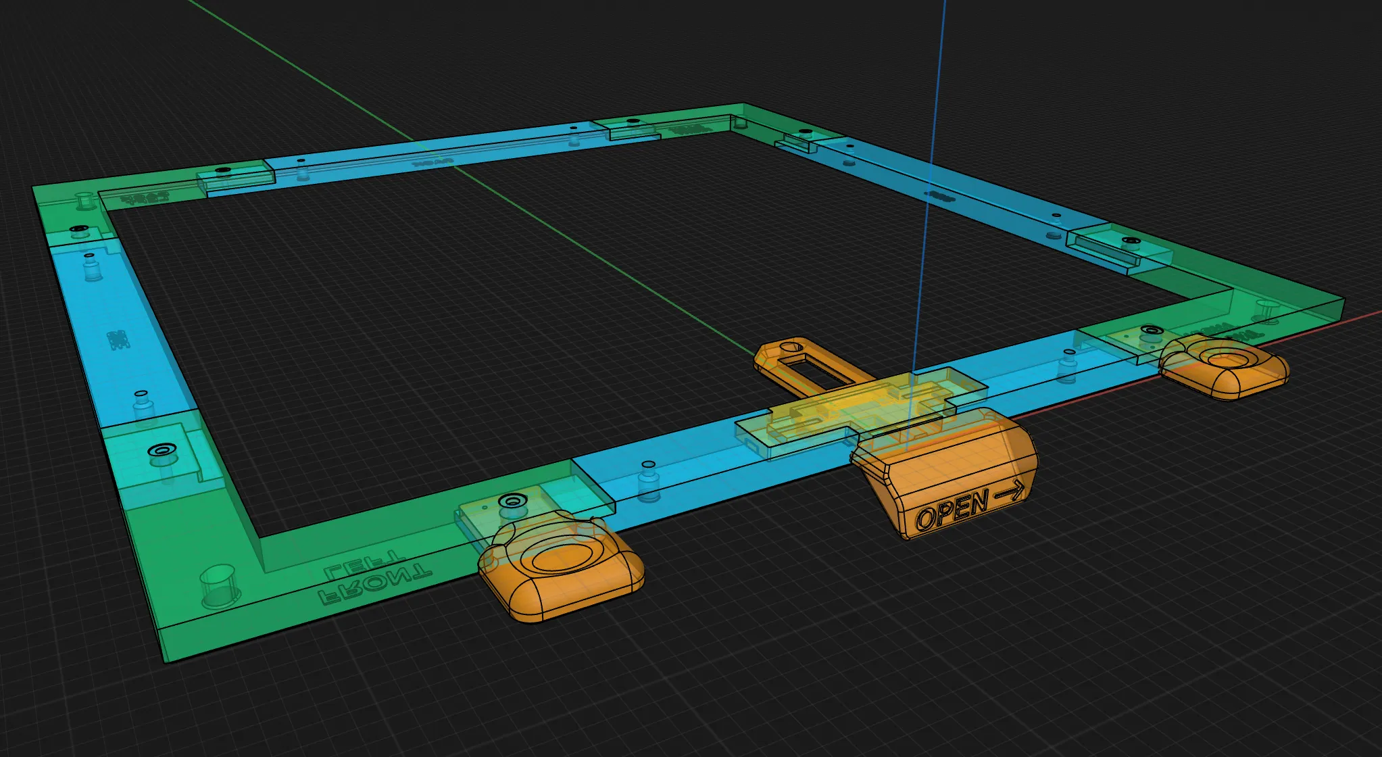Click the countersunk screw hole on left green joint

point(162,450)
